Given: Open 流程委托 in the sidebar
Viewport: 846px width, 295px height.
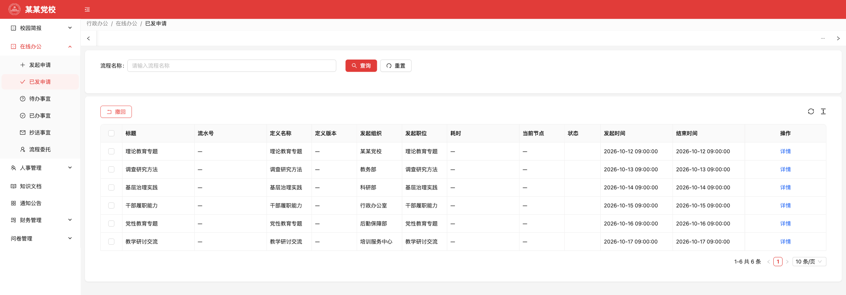Looking at the screenshot, I should point(40,149).
